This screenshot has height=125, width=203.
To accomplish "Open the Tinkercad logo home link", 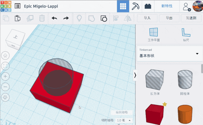I will [6, 6].
